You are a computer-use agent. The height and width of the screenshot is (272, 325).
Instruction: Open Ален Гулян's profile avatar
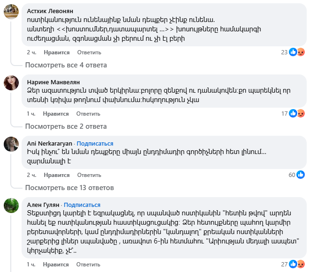tap(11, 206)
